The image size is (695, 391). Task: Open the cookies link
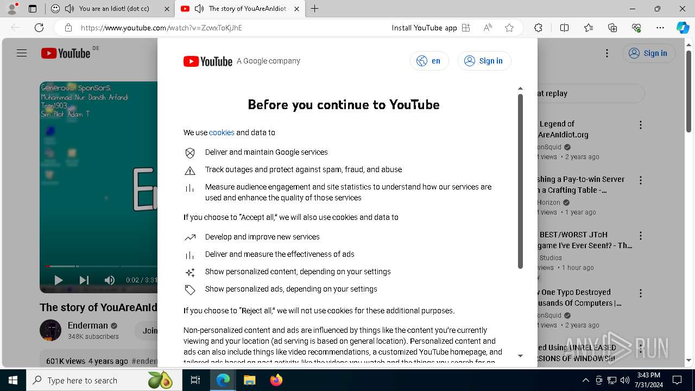(x=222, y=133)
